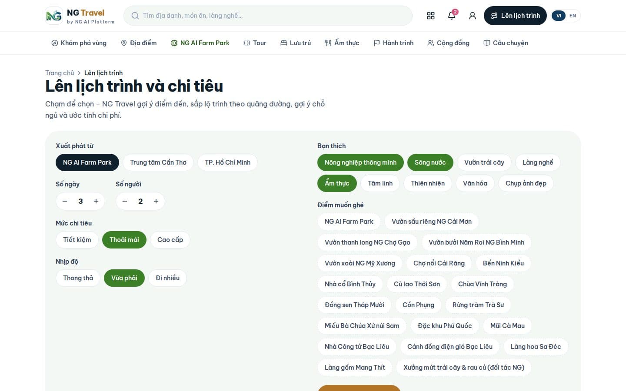Screen dimensions: 626x391
Task: Toggle Nông nghiệp thông minh interest
Action: pyautogui.click(x=360, y=162)
